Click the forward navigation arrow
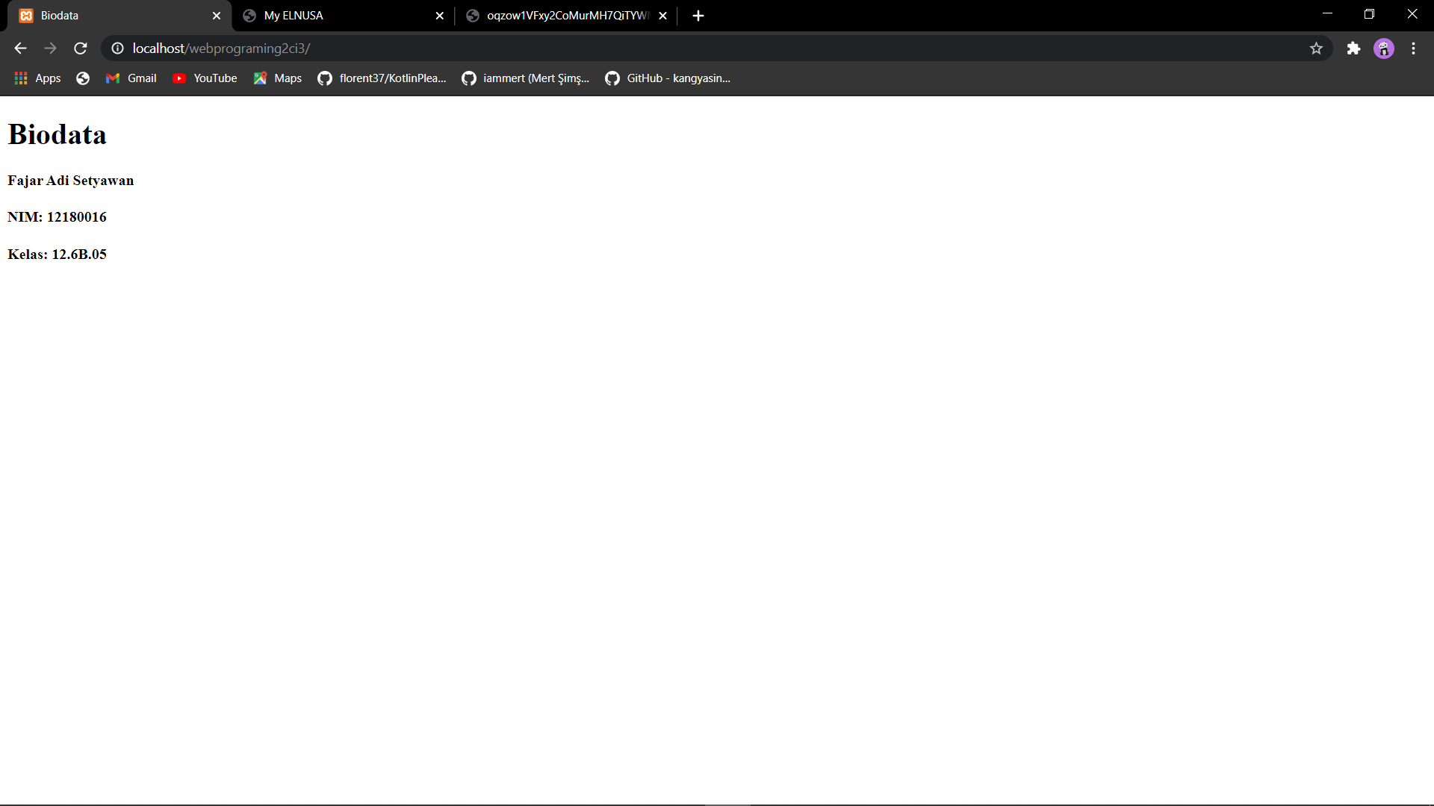Screen dimensions: 1434x806 (x=50, y=49)
